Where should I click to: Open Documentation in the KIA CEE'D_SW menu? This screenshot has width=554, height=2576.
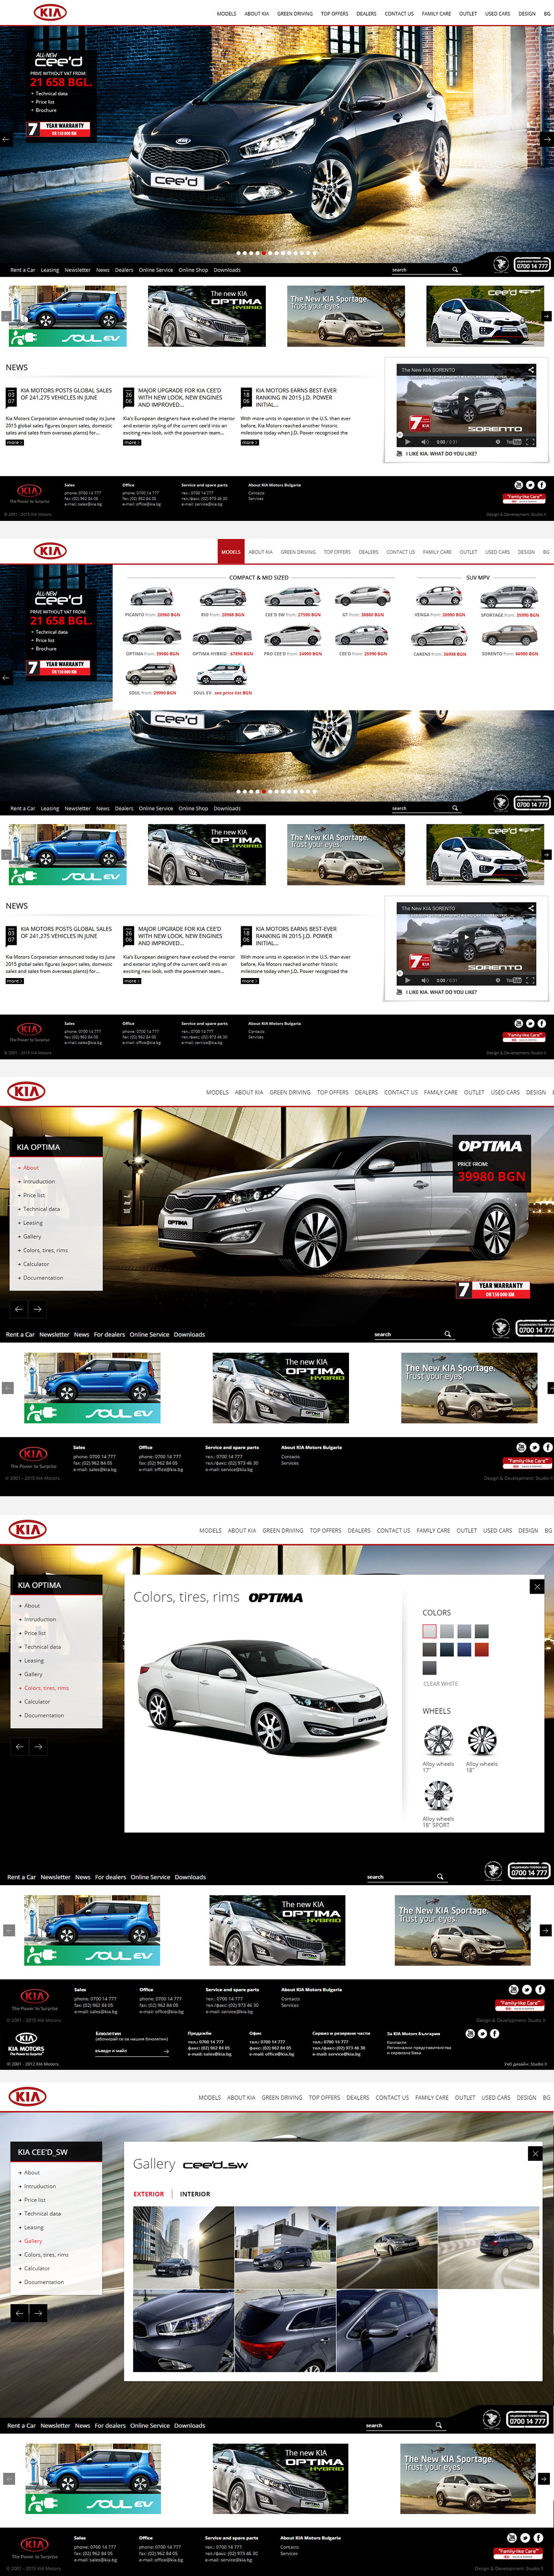tap(44, 2282)
